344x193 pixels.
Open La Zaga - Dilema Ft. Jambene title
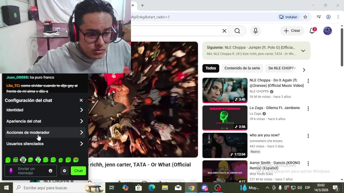275,108
